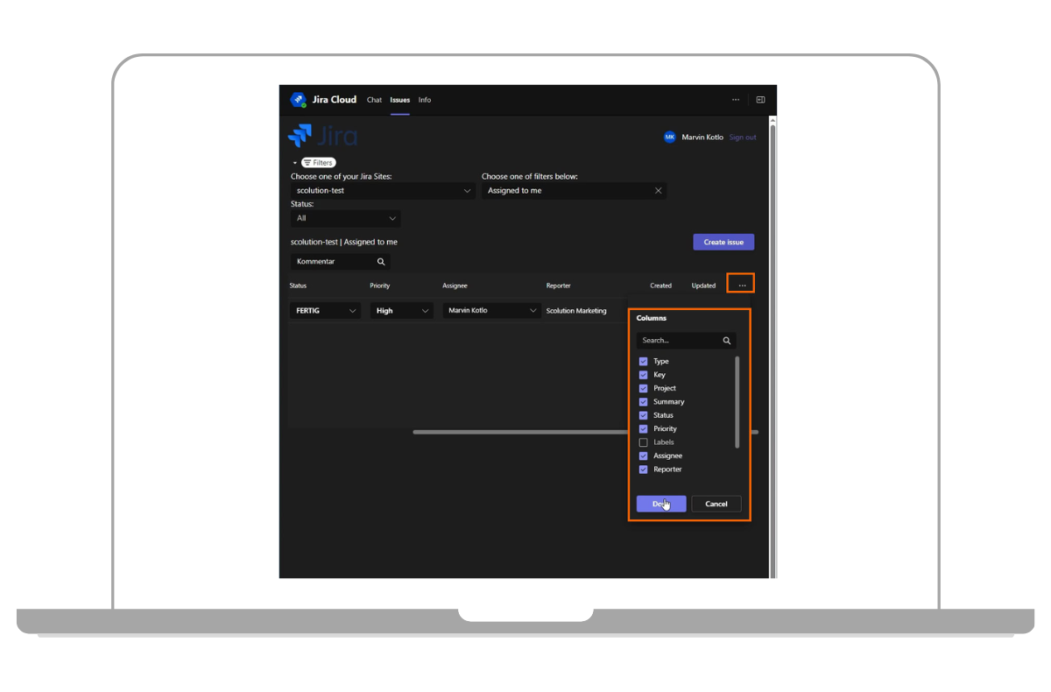The height and width of the screenshot is (692, 1051).
Task: Open the Info tab
Action: [425, 100]
